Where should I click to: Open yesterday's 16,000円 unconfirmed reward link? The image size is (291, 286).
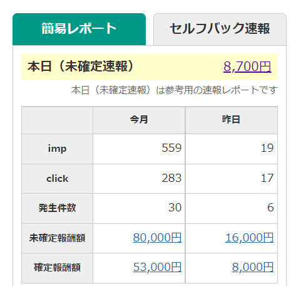[250, 238]
